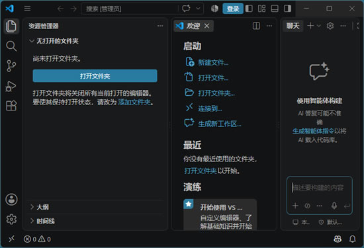Viewport: 364px width, 248px height.
Task: Open the chat settings gear
Action: pos(330,26)
